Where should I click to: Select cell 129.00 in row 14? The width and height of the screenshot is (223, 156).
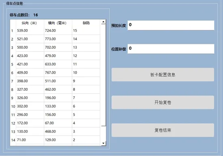click(58, 140)
